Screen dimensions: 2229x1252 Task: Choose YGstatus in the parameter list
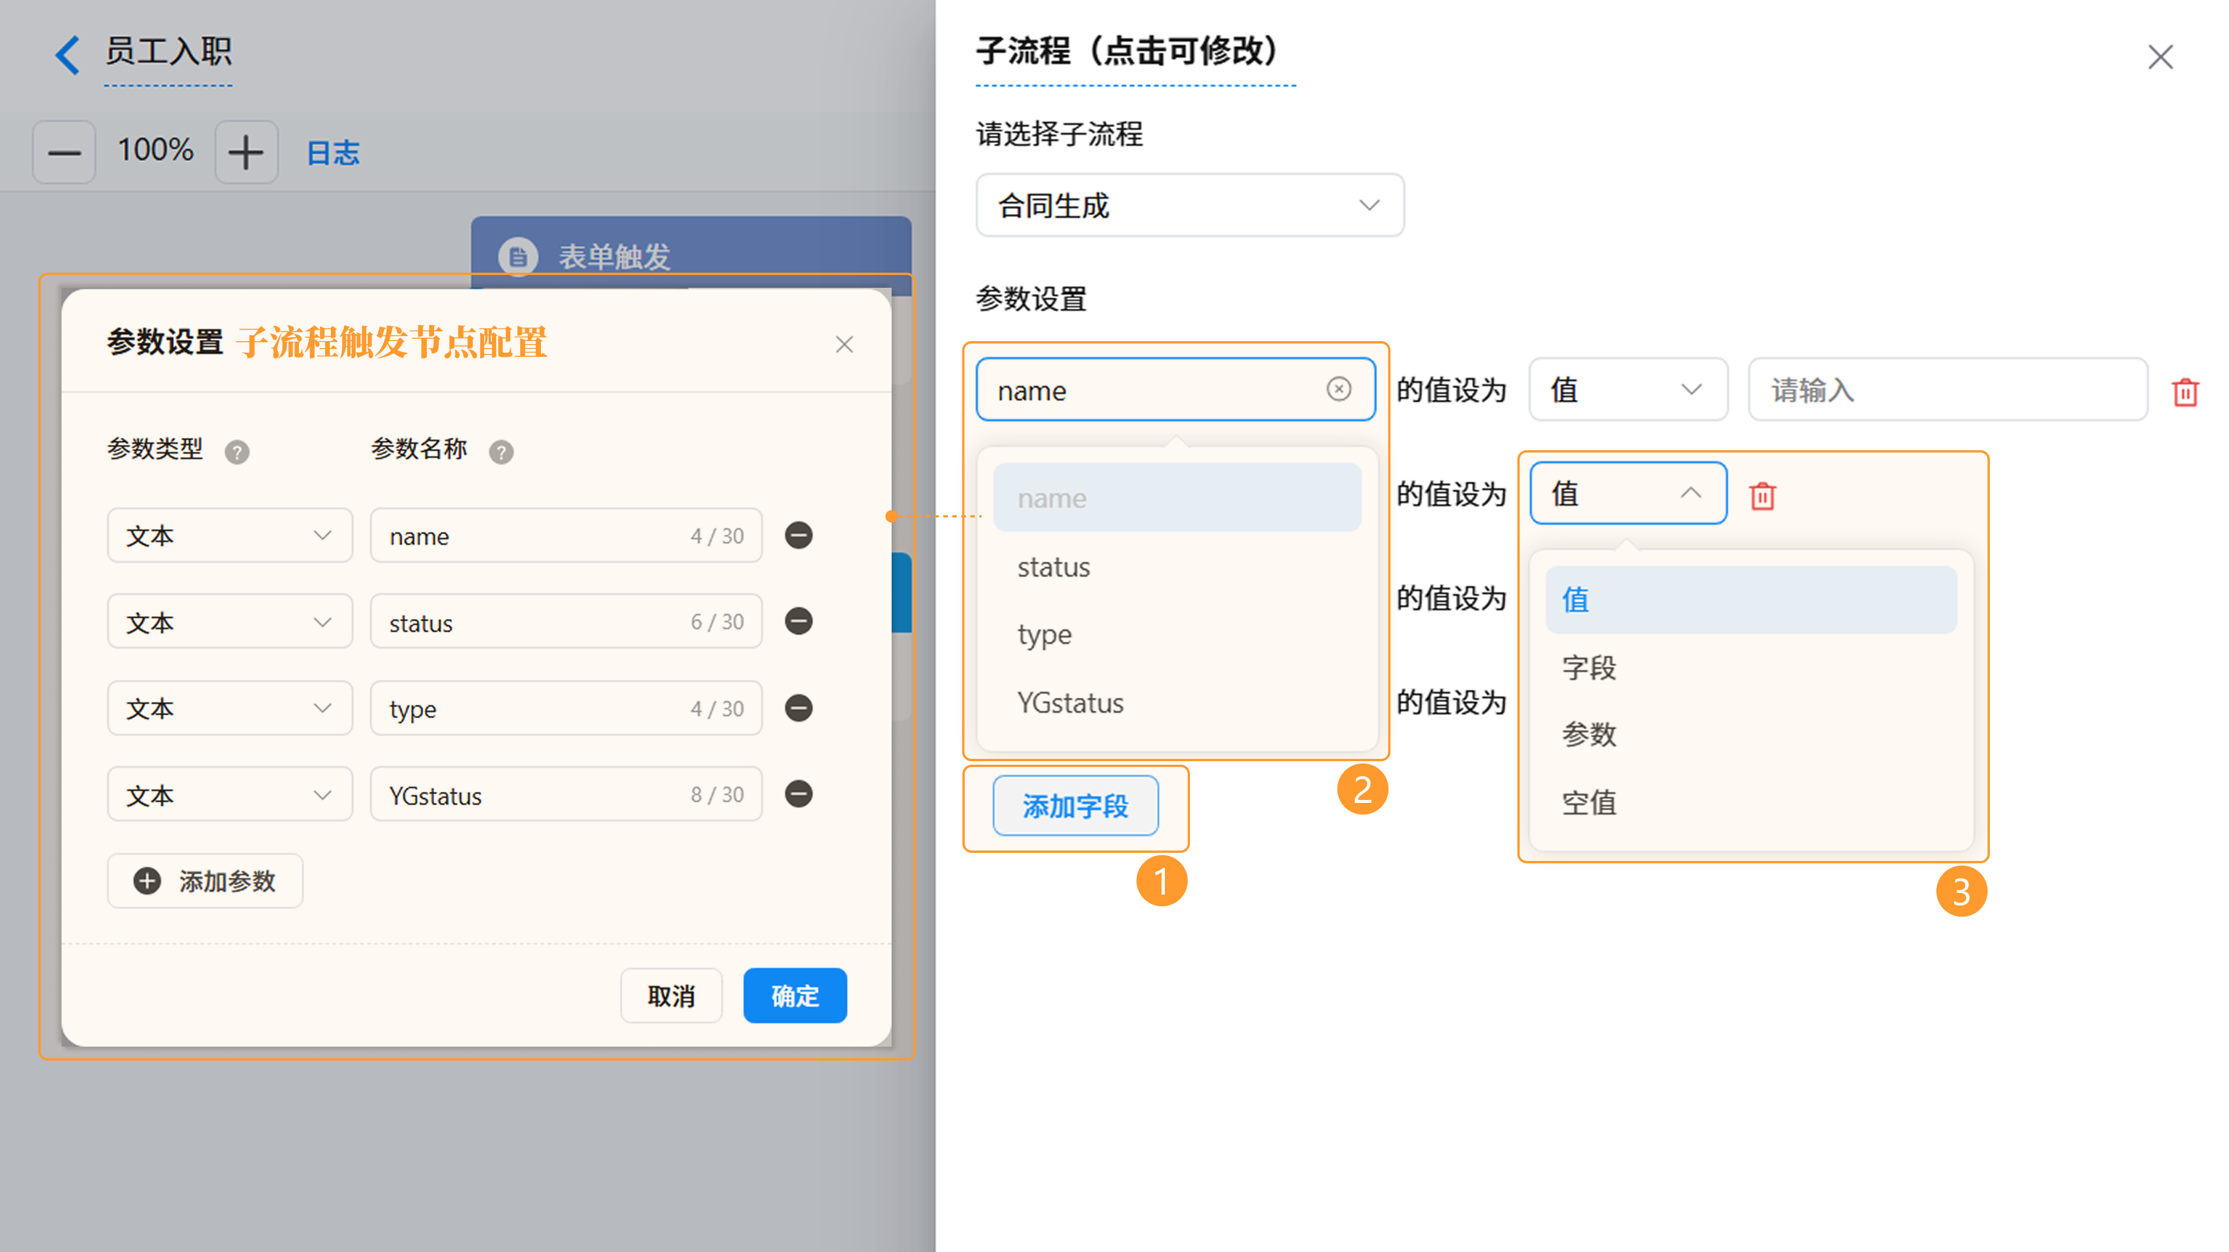pyautogui.click(x=1177, y=703)
